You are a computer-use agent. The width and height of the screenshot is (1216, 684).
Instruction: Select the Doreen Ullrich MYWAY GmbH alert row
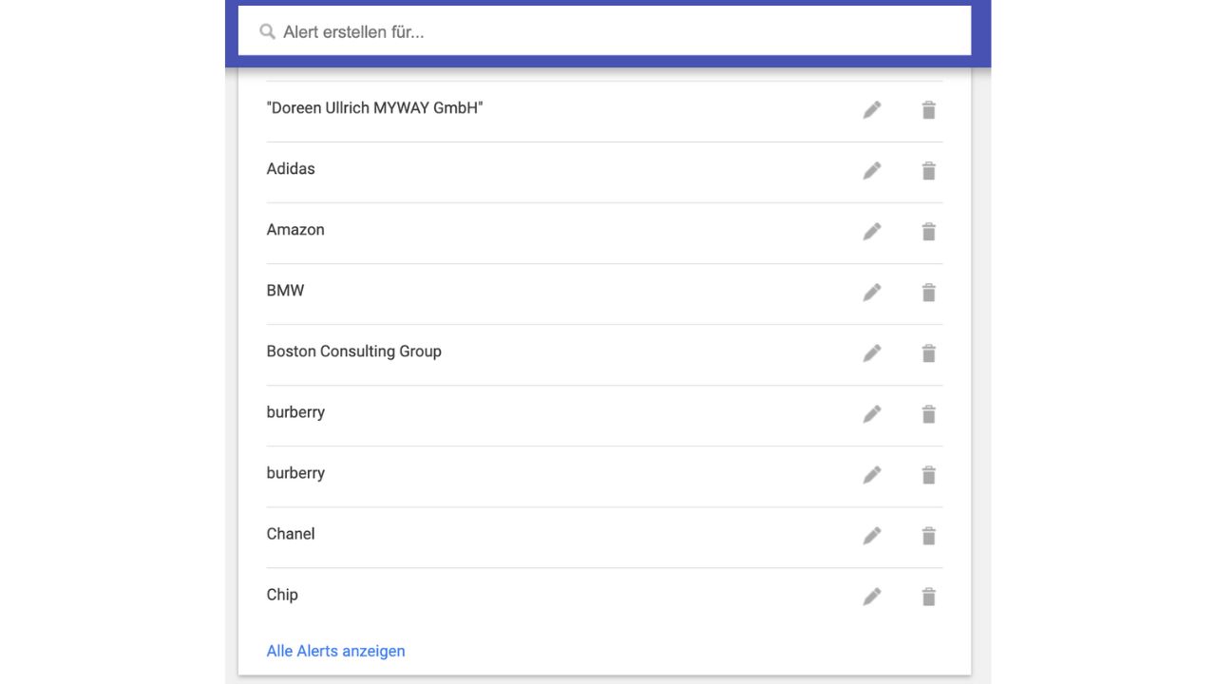pos(374,108)
